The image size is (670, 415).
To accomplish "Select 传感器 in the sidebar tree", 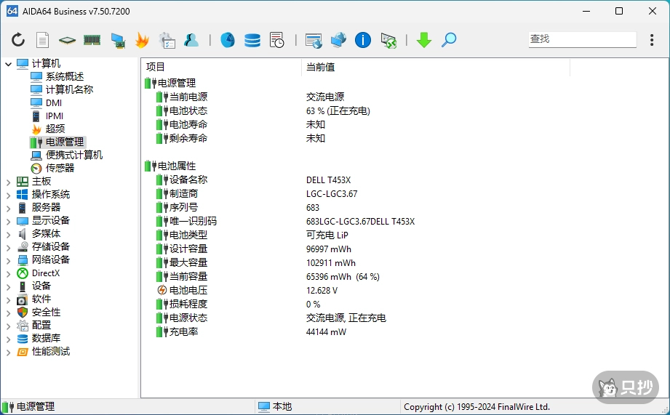I will (60, 168).
